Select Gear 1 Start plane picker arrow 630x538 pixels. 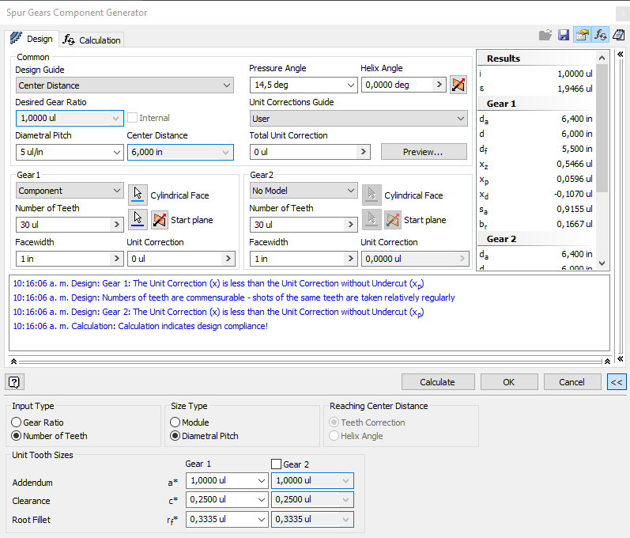(x=138, y=219)
